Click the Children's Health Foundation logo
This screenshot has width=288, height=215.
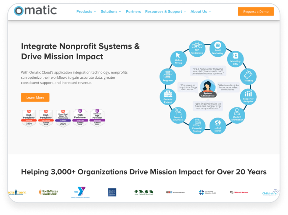(271, 193)
